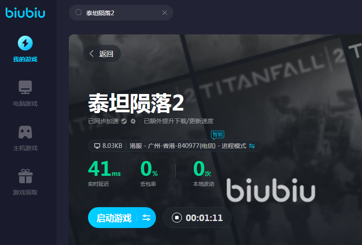Open launch settings sliders icon beside 启动游戏

(146, 218)
